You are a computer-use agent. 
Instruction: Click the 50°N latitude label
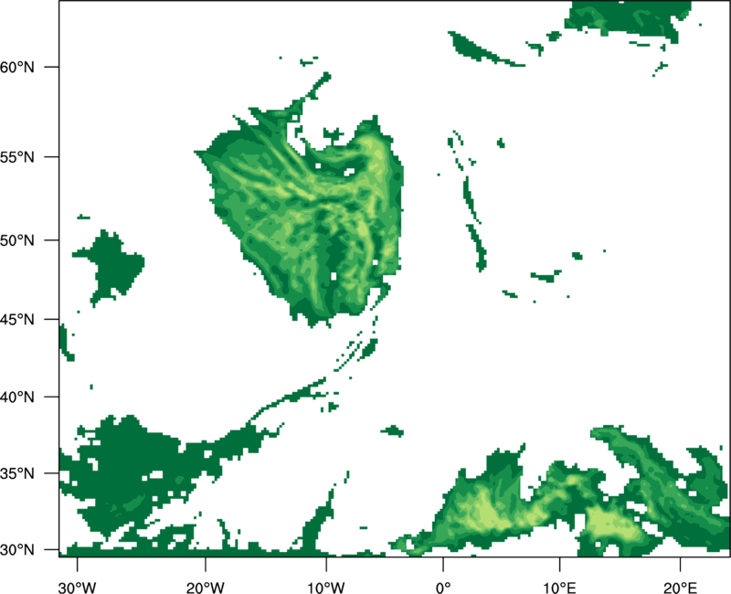[17, 240]
